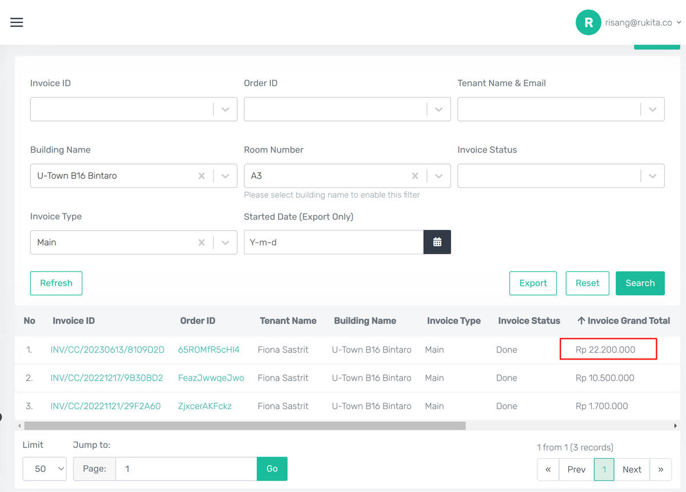
Task: Click the green R user avatar
Action: [x=588, y=22]
